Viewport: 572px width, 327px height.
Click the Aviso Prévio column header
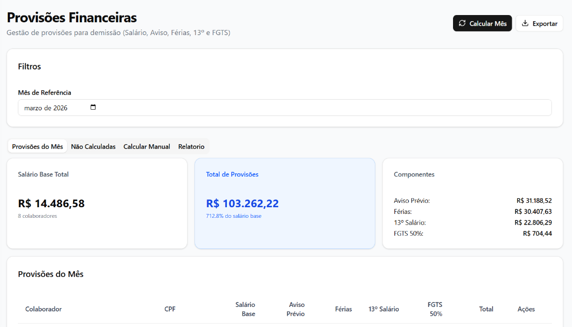click(x=295, y=309)
